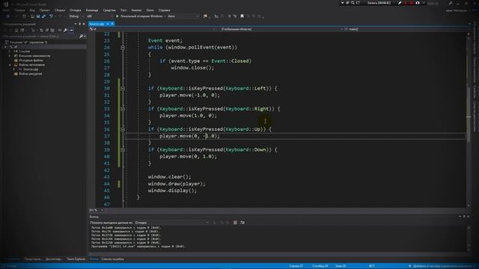Click editor vertical scrollbar
479x269 pixels.
469,119
